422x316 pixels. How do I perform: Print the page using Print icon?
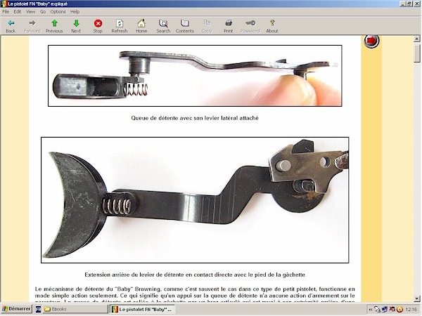(229, 25)
